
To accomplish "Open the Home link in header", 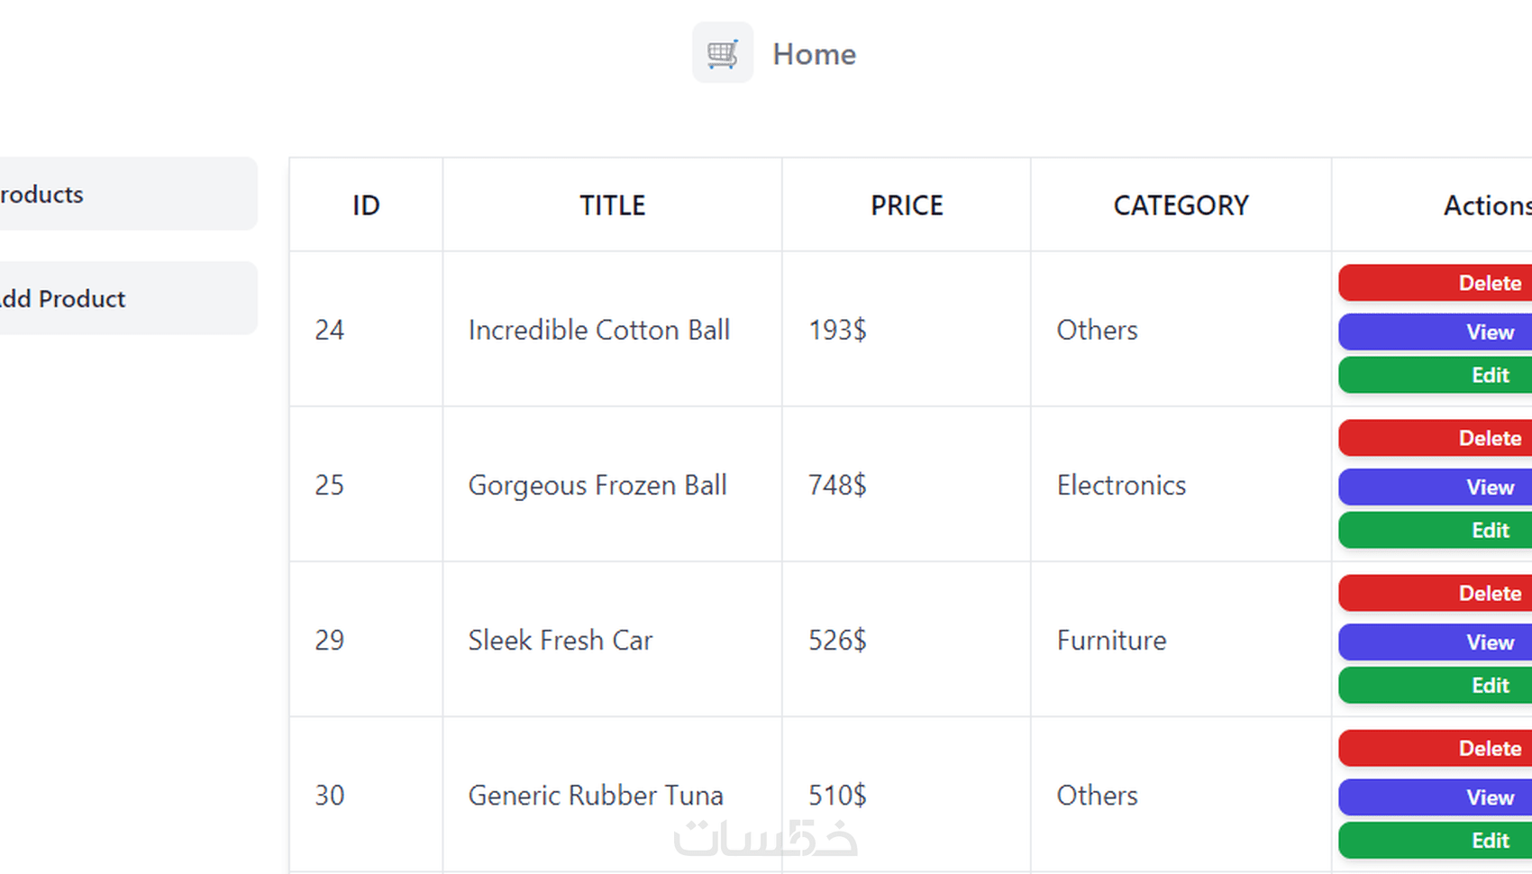I will coord(814,54).
